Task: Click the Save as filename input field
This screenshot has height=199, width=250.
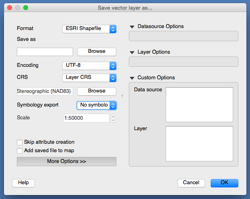Action: [45, 52]
